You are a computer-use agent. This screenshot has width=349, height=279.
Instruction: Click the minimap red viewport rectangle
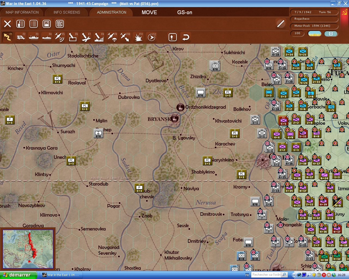pyautogui.click(x=28, y=247)
